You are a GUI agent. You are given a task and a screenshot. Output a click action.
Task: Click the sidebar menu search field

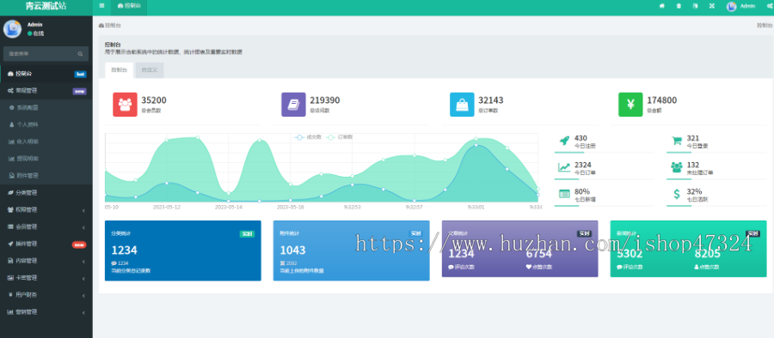tap(46, 54)
